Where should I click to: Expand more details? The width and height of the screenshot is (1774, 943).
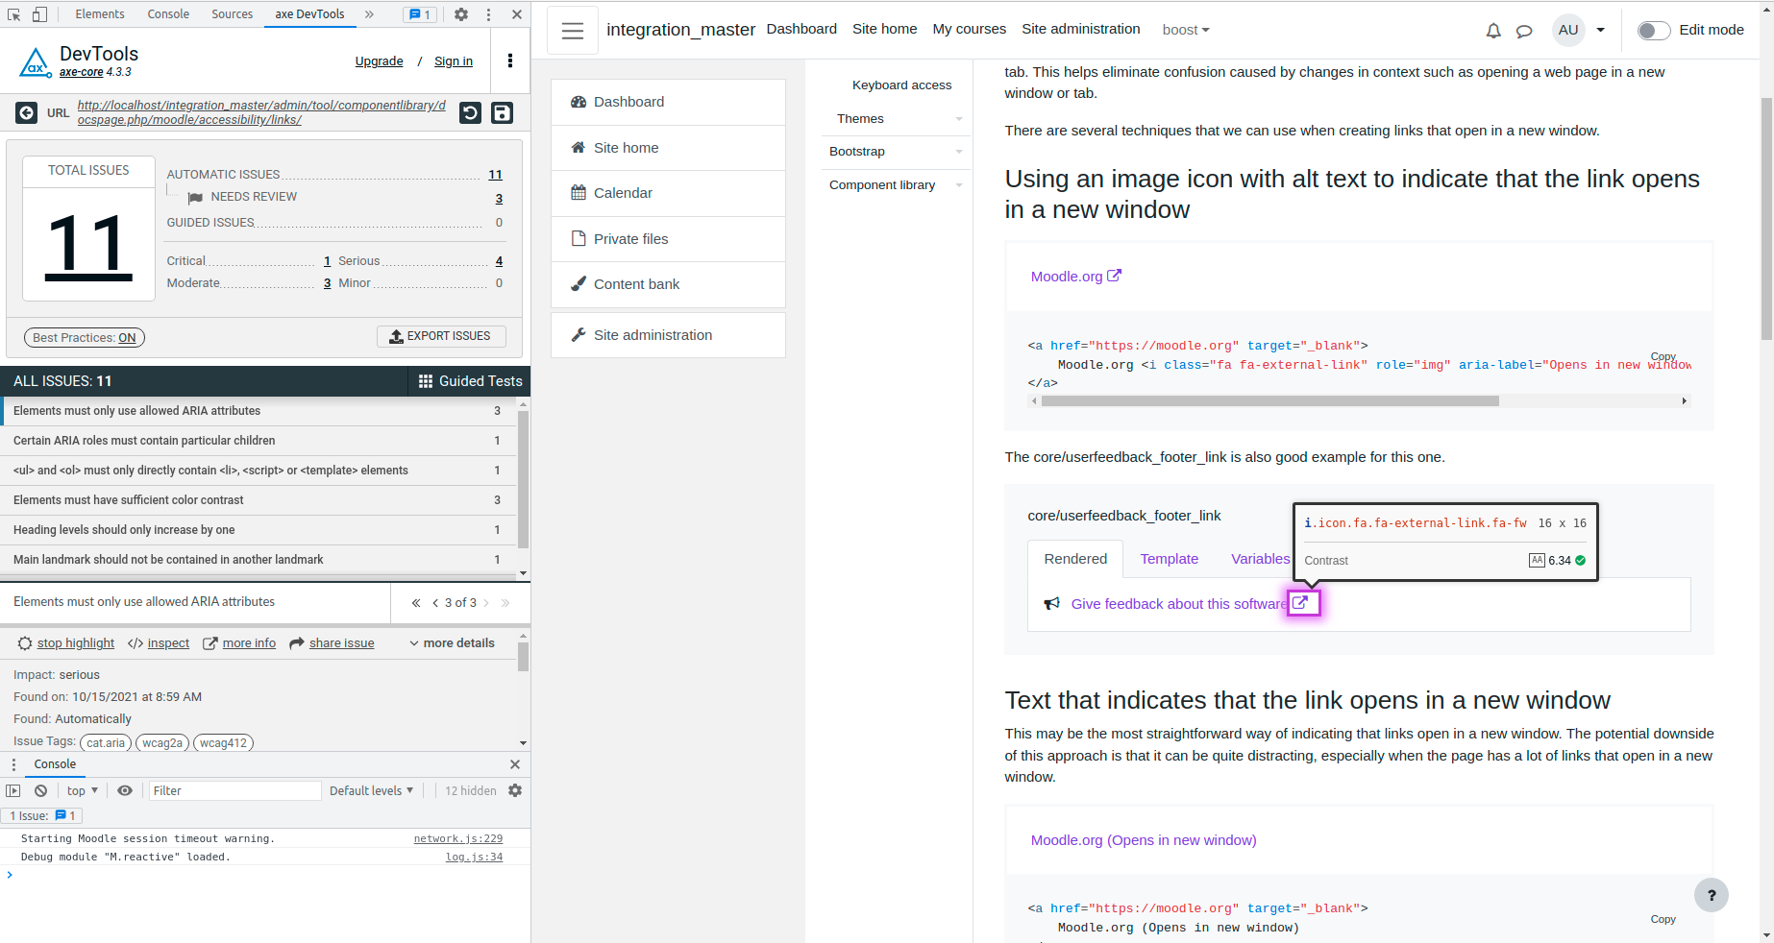(452, 643)
